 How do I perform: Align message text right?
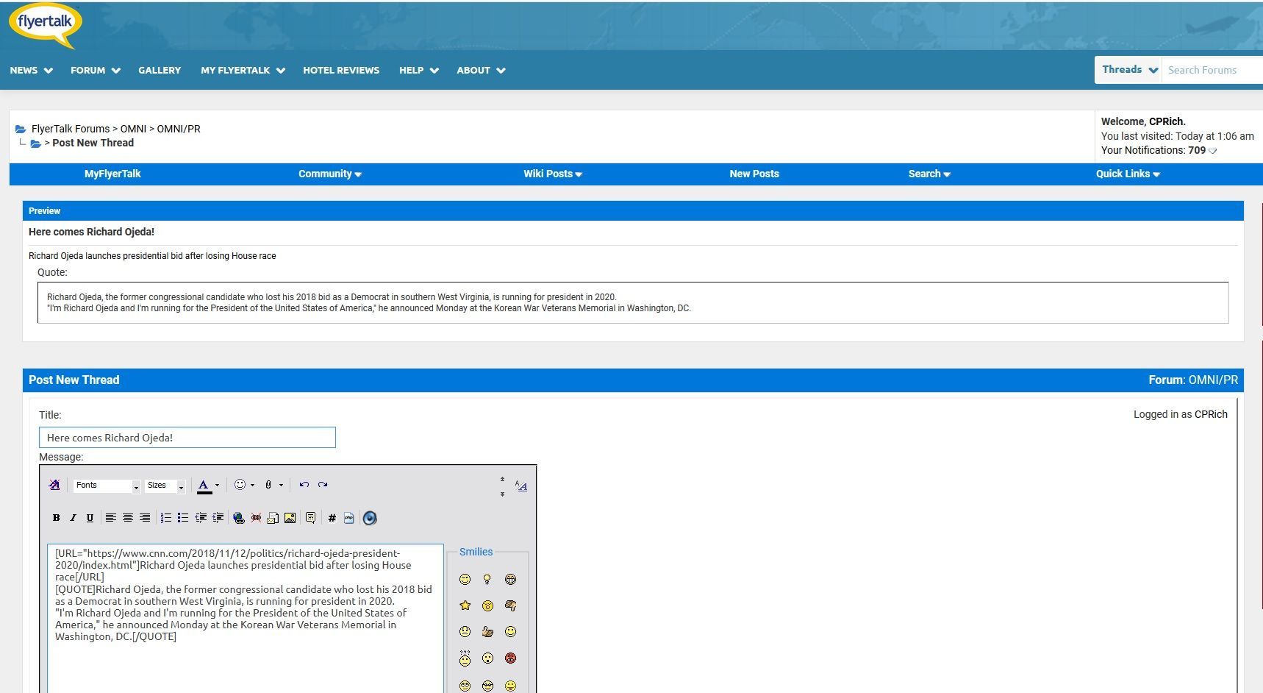[145, 518]
